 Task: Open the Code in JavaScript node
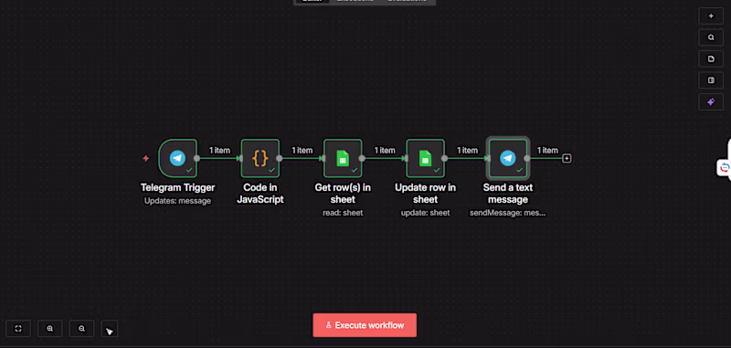click(260, 158)
